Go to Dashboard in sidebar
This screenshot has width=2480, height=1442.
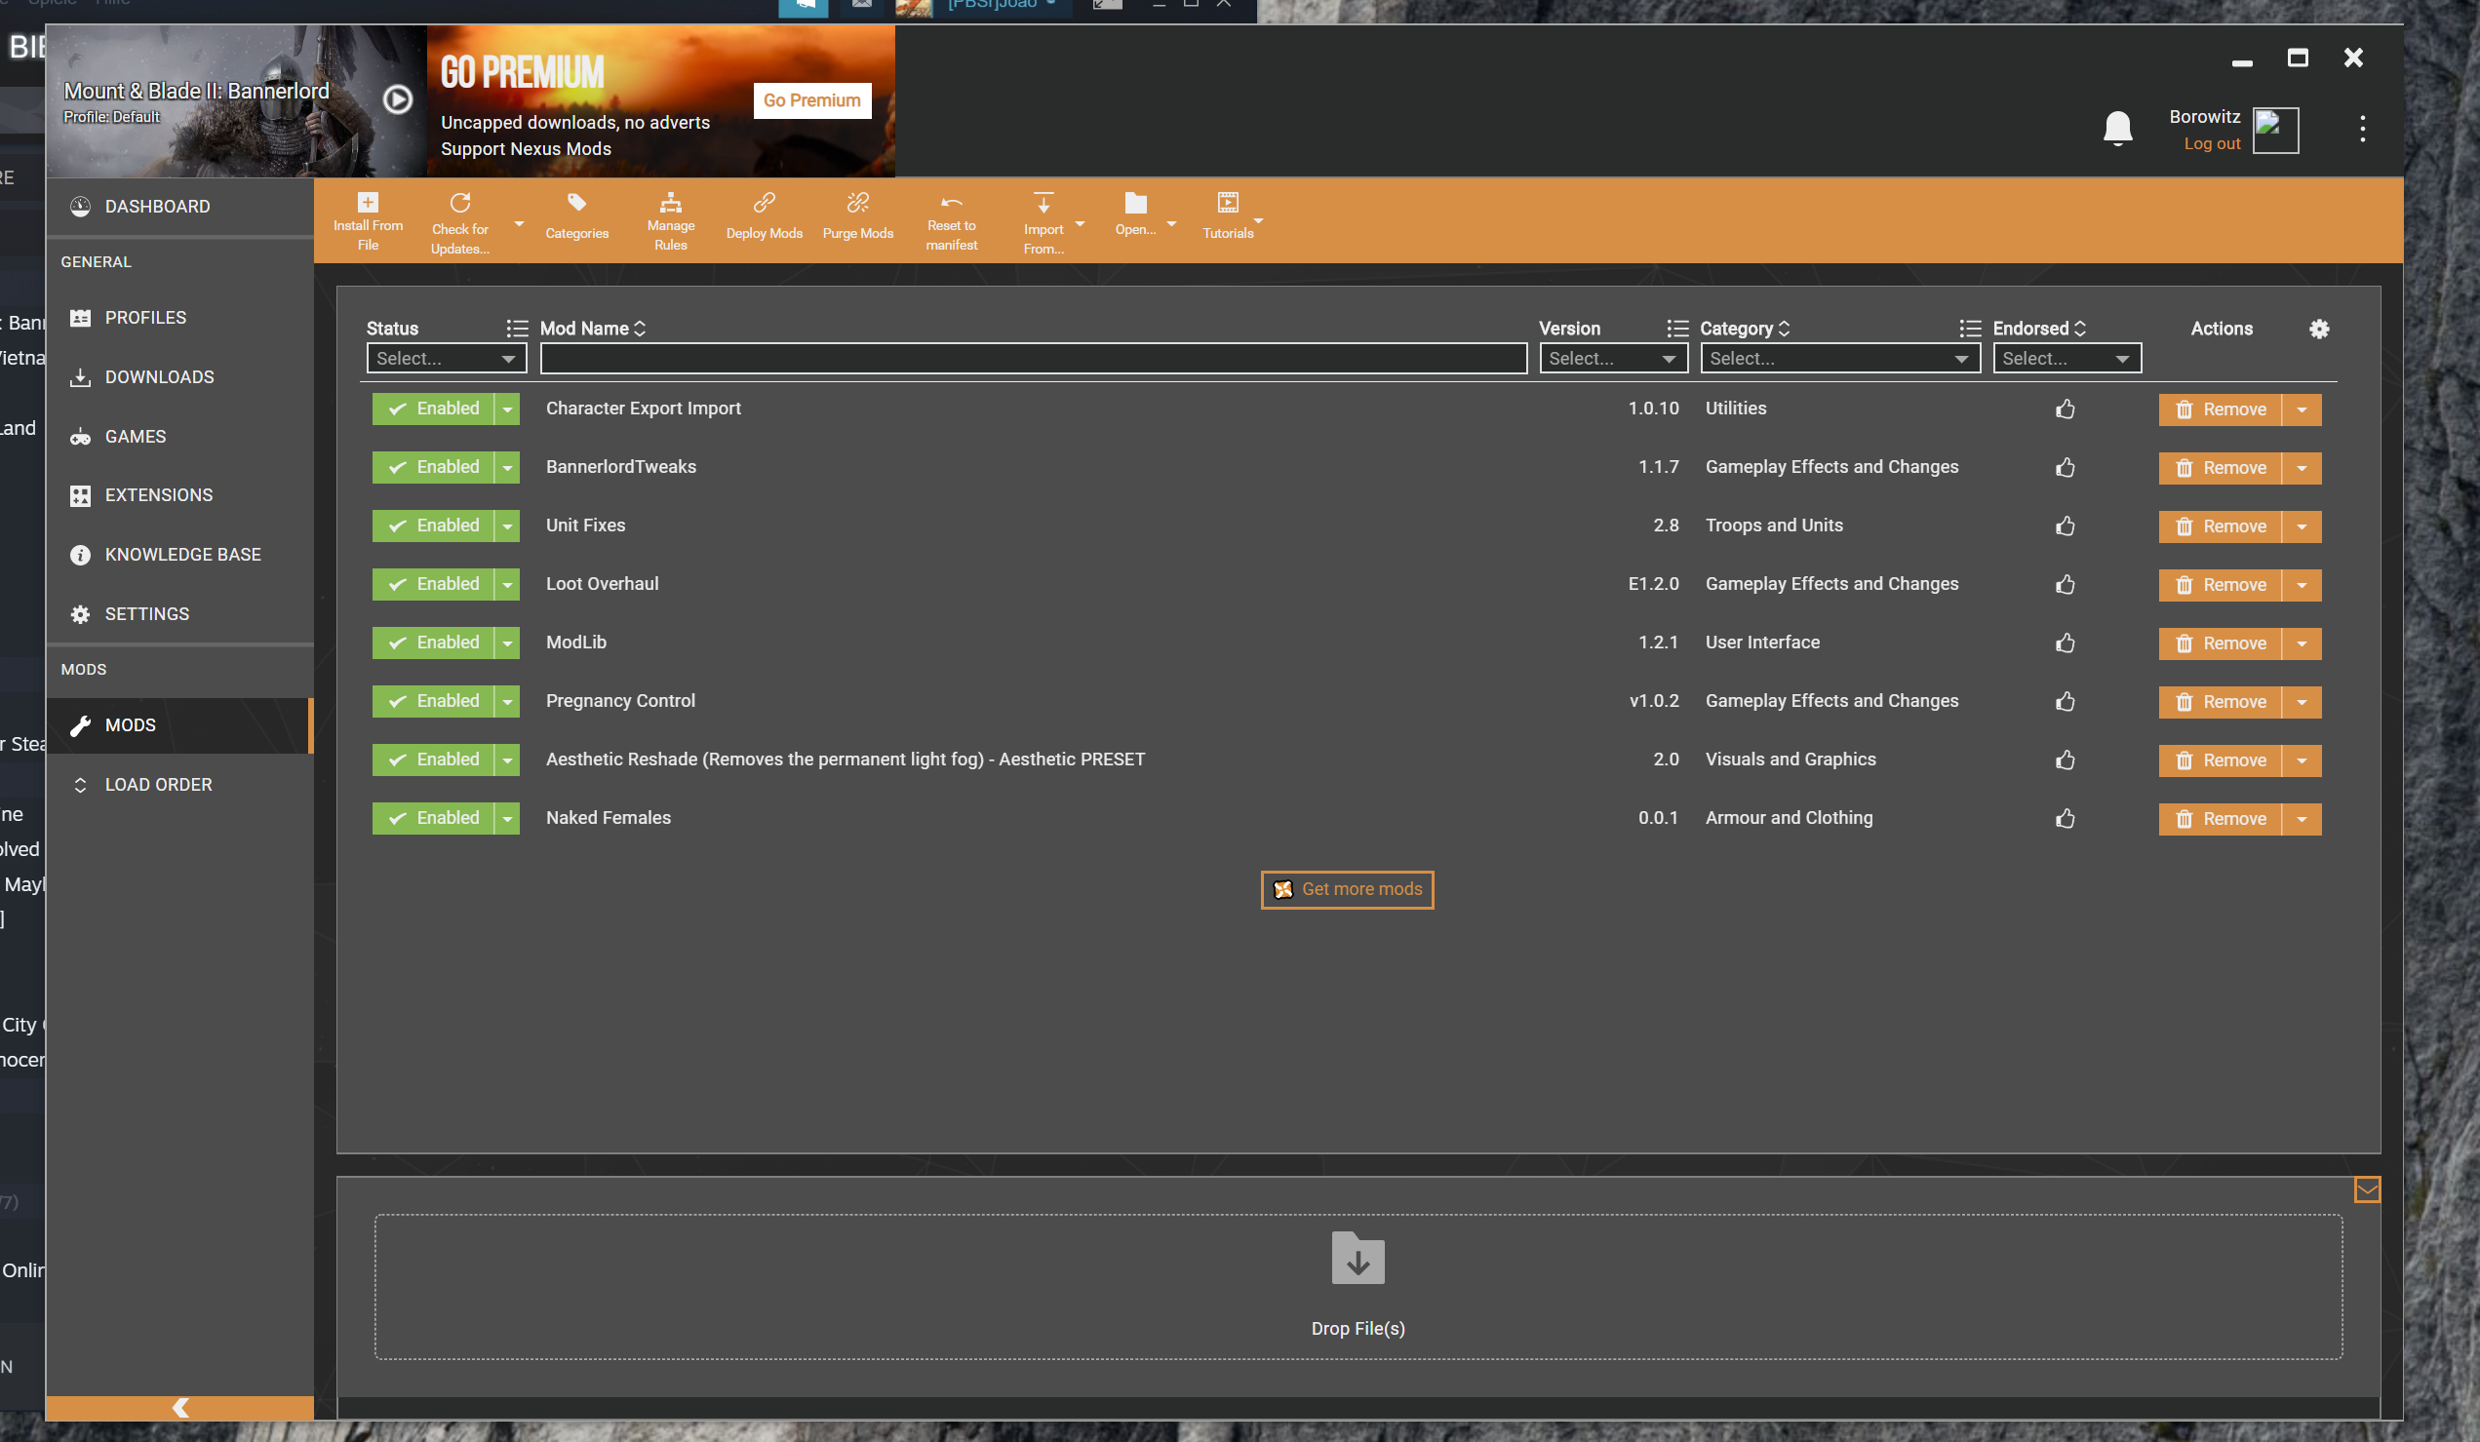(x=180, y=207)
